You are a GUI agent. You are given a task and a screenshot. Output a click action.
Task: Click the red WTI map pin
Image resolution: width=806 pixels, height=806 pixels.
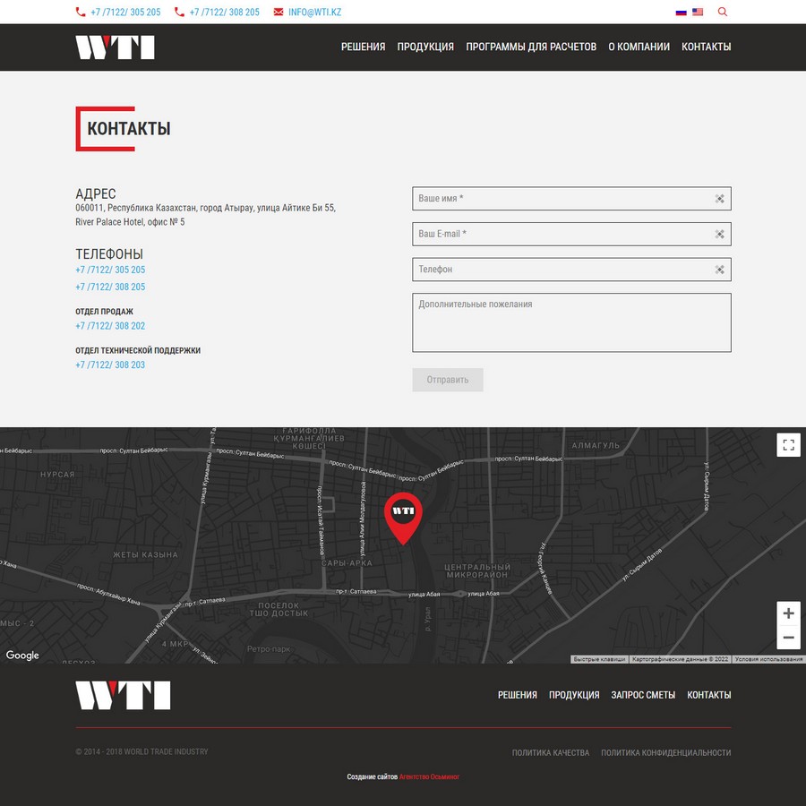pos(403,518)
